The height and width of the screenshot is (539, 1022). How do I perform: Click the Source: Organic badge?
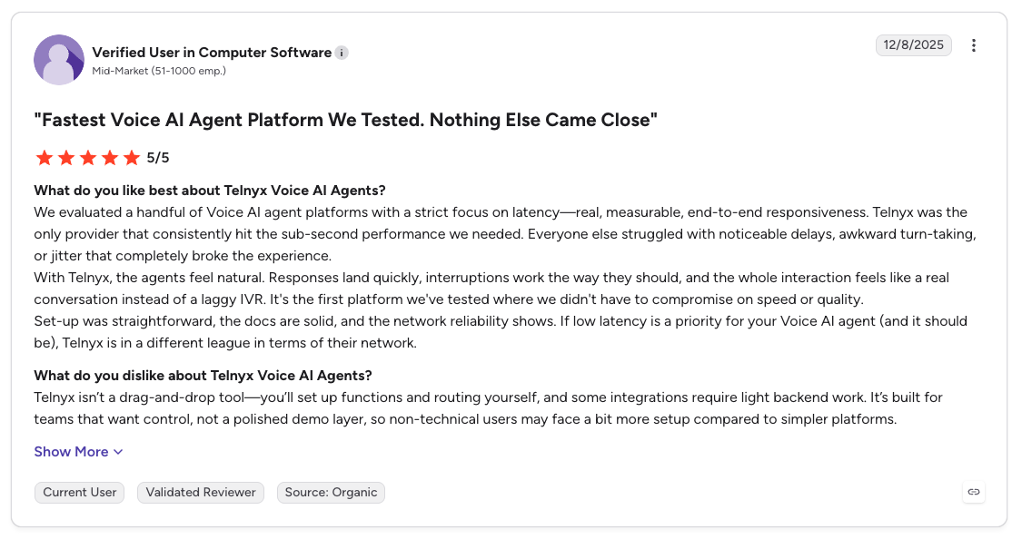(x=331, y=492)
